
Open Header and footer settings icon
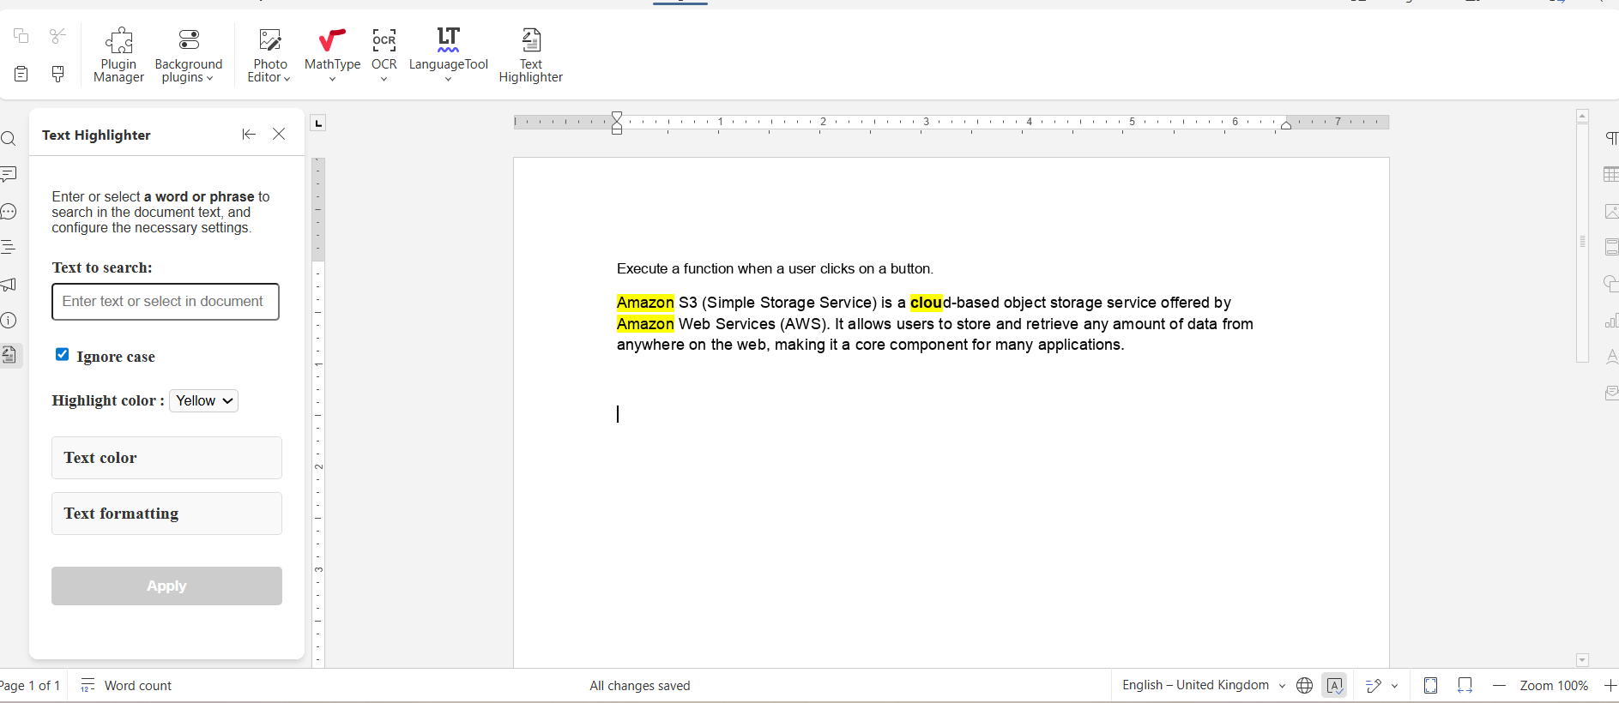tap(1611, 248)
